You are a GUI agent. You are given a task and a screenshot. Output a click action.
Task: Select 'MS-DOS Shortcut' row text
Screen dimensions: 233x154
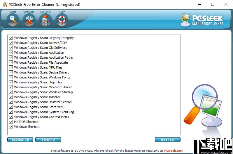tap(26, 122)
